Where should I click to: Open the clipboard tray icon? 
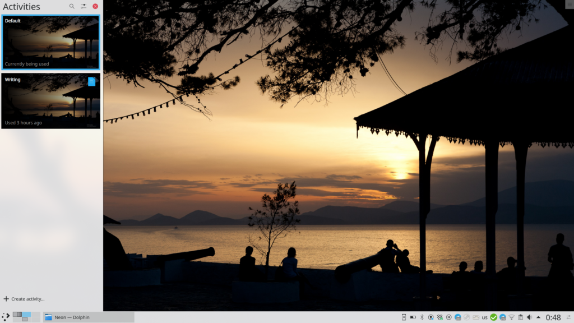tap(521, 317)
